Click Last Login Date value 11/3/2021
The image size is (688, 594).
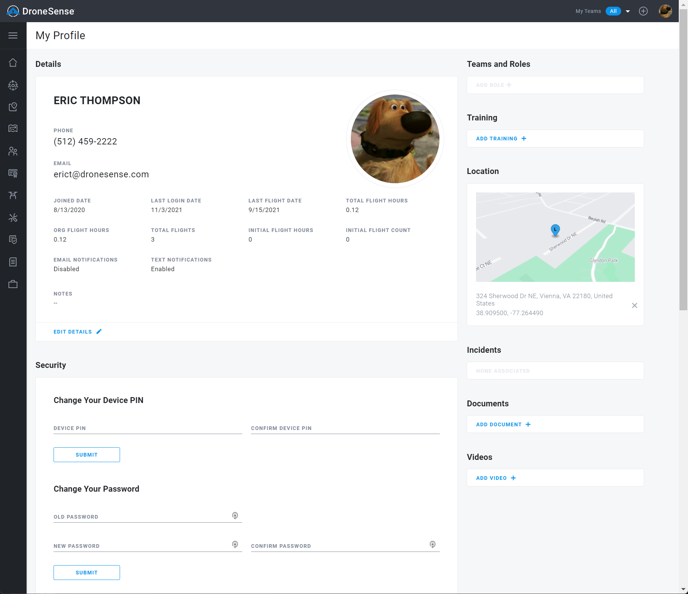pos(167,210)
